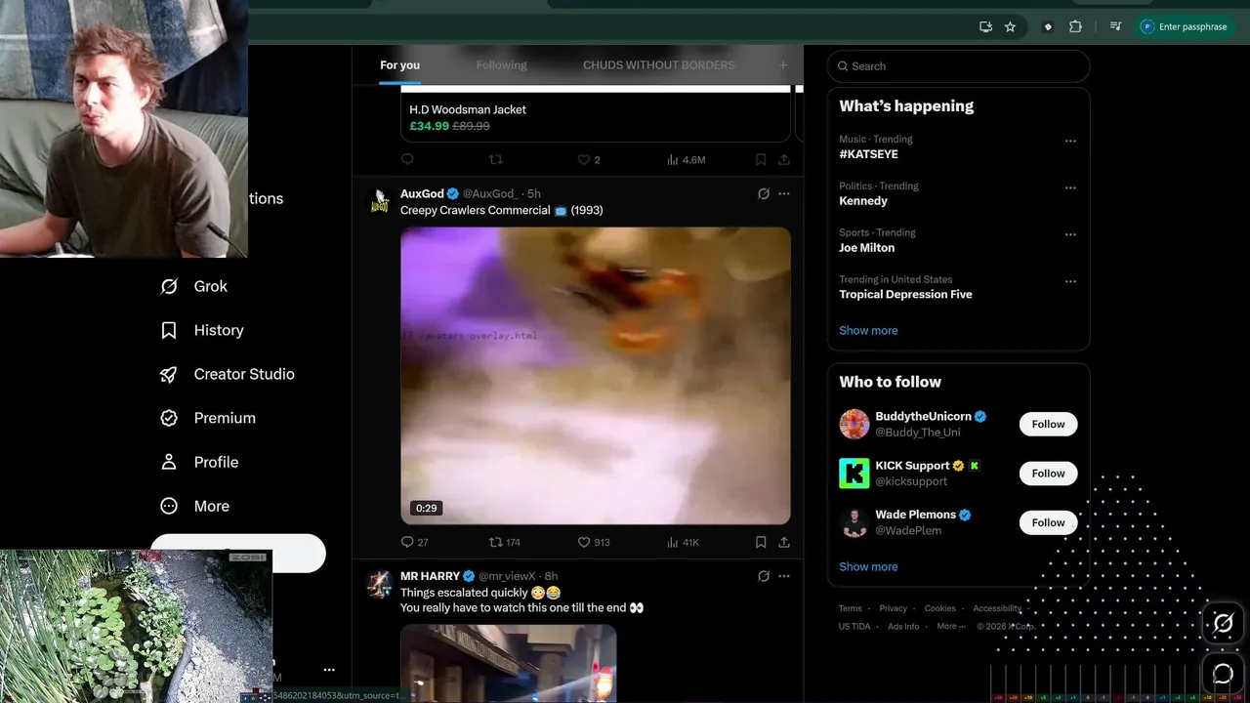
Task: Switch to the For you tab
Action: coord(399,65)
